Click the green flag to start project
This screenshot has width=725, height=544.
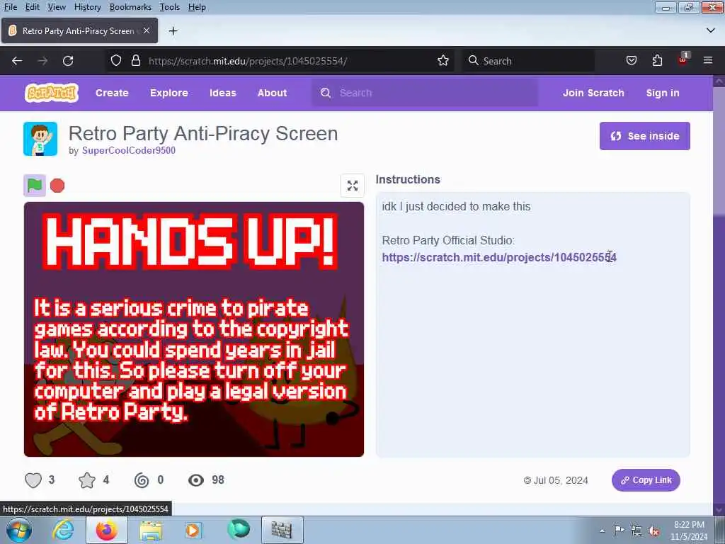[35, 186]
